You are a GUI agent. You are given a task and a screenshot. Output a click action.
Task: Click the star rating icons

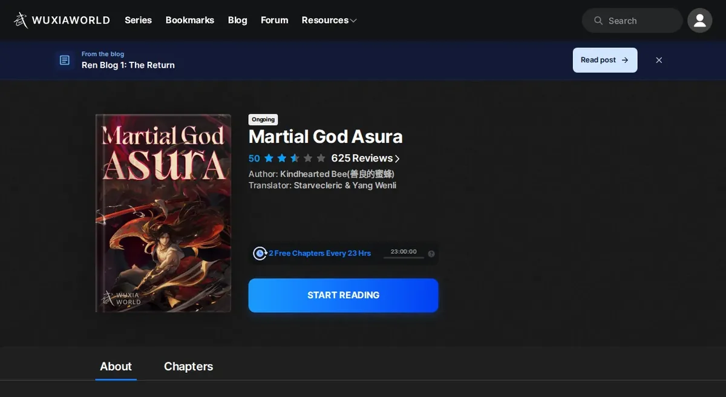tap(295, 159)
